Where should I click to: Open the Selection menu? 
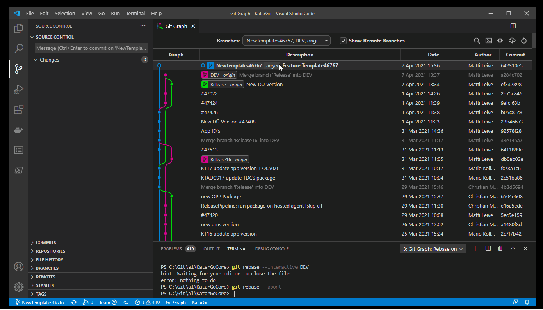pos(65,13)
